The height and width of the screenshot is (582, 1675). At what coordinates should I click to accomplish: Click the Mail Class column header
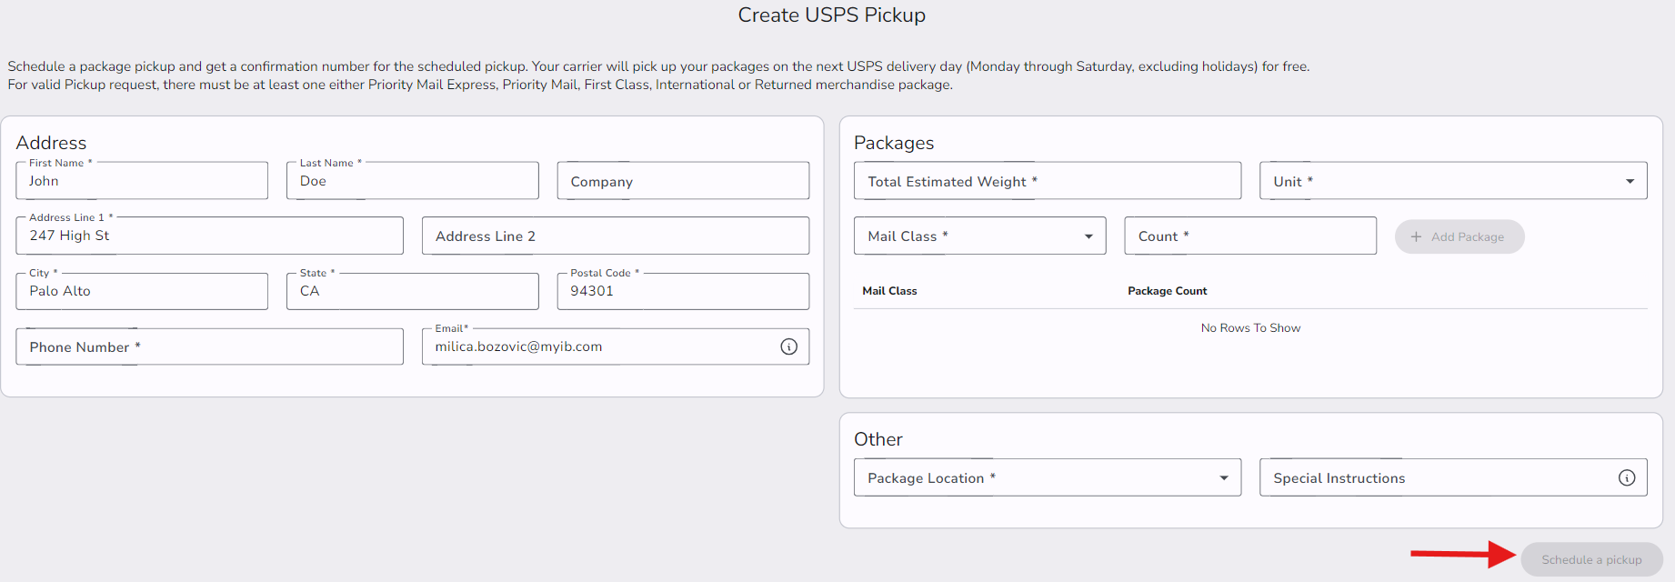click(x=889, y=291)
